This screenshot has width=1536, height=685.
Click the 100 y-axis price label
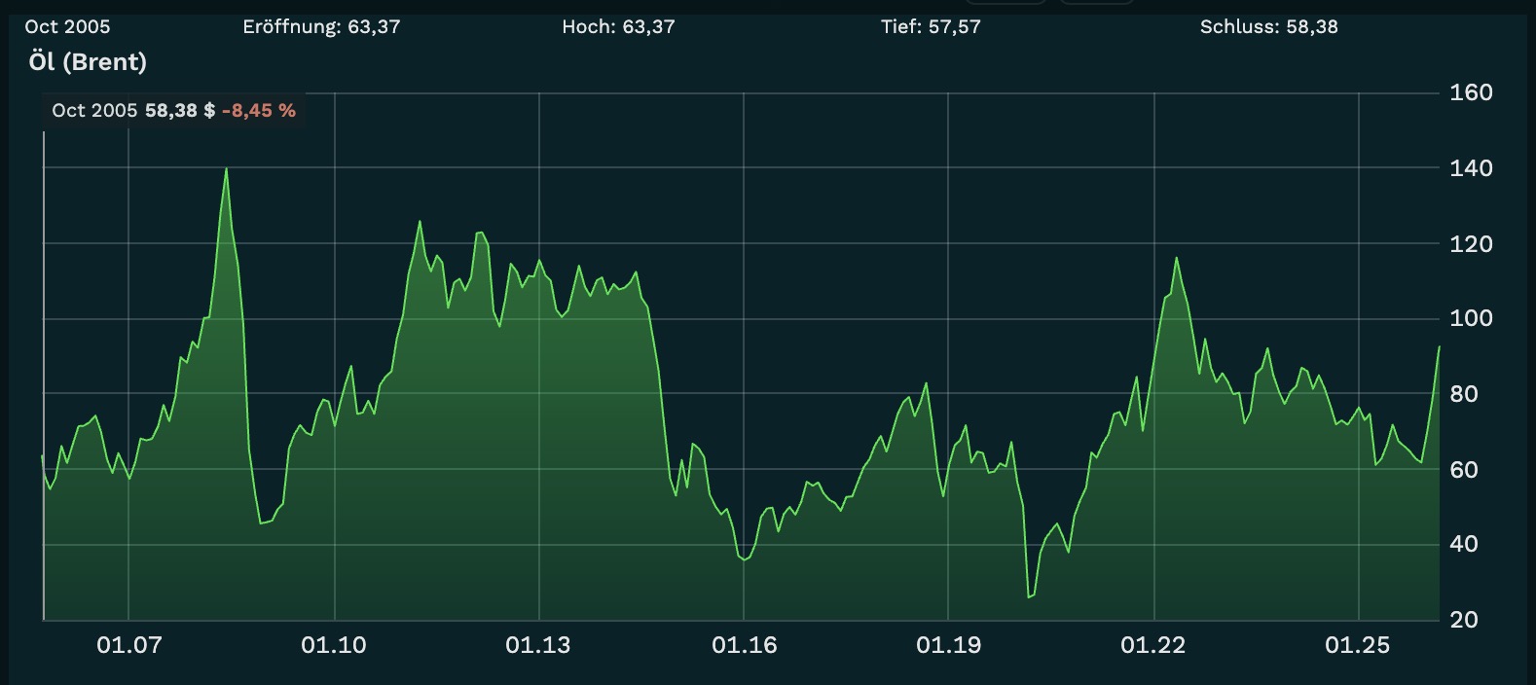click(x=1471, y=318)
